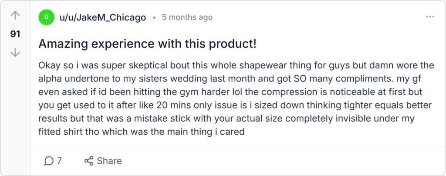
Task: Click the share network icon
Action: (89, 161)
